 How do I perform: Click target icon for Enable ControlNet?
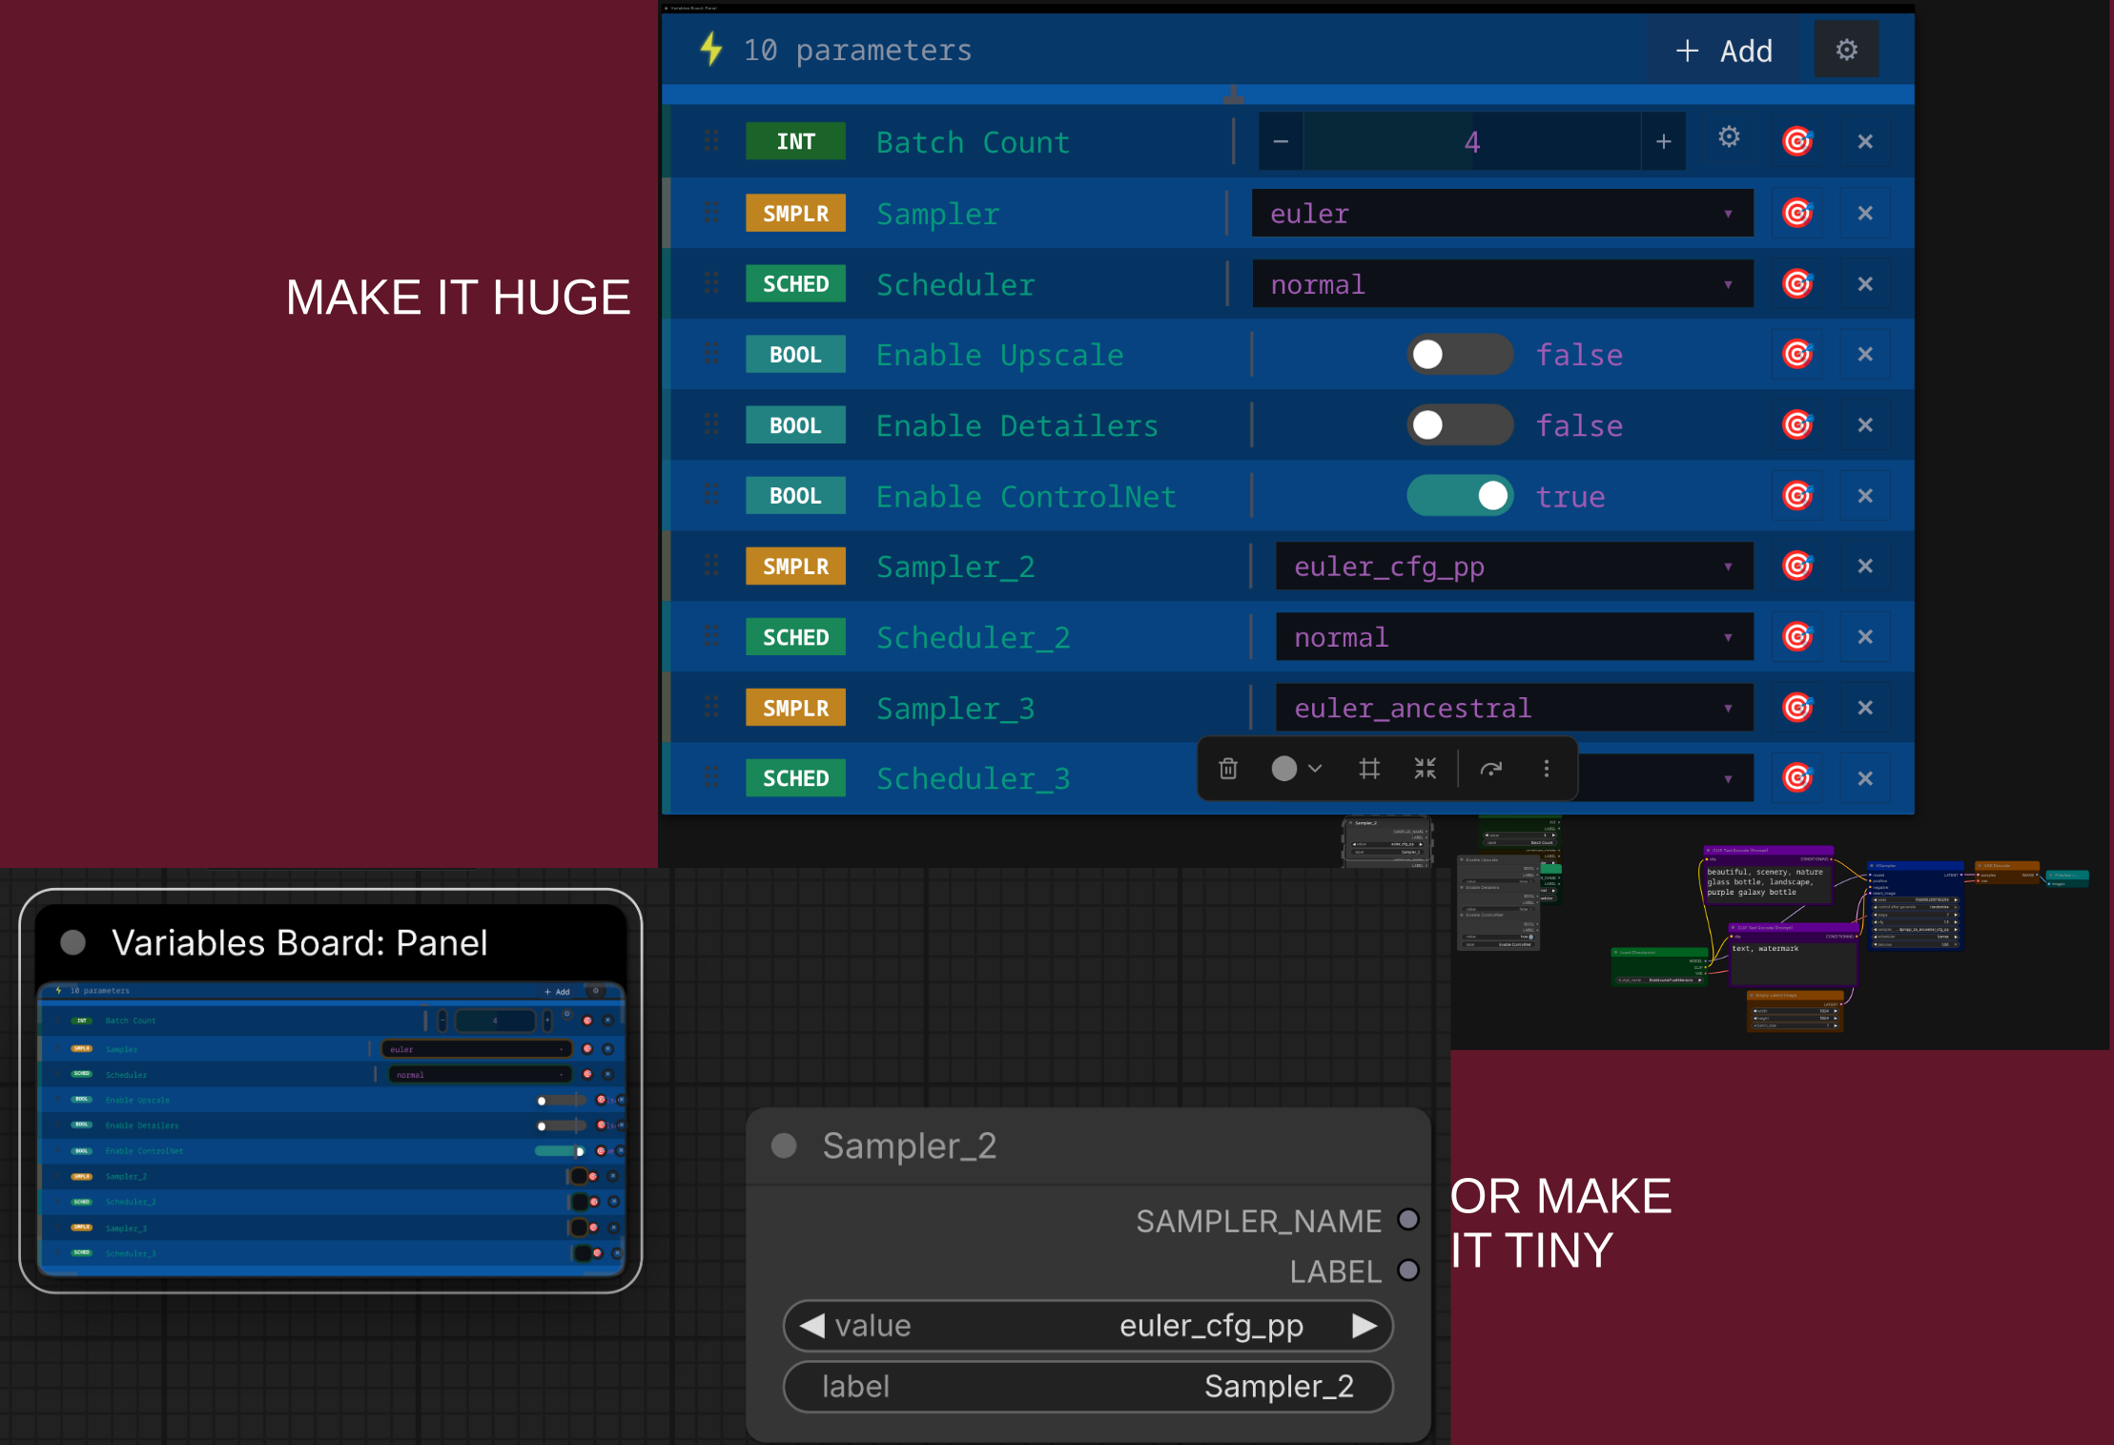tap(1797, 496)
